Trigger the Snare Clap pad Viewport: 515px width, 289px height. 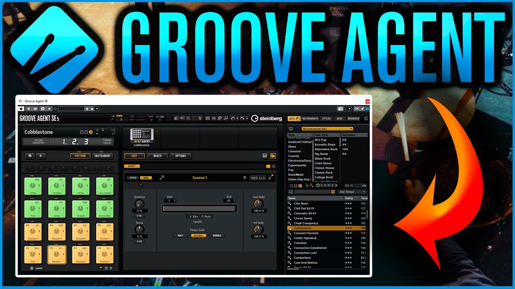104,209
